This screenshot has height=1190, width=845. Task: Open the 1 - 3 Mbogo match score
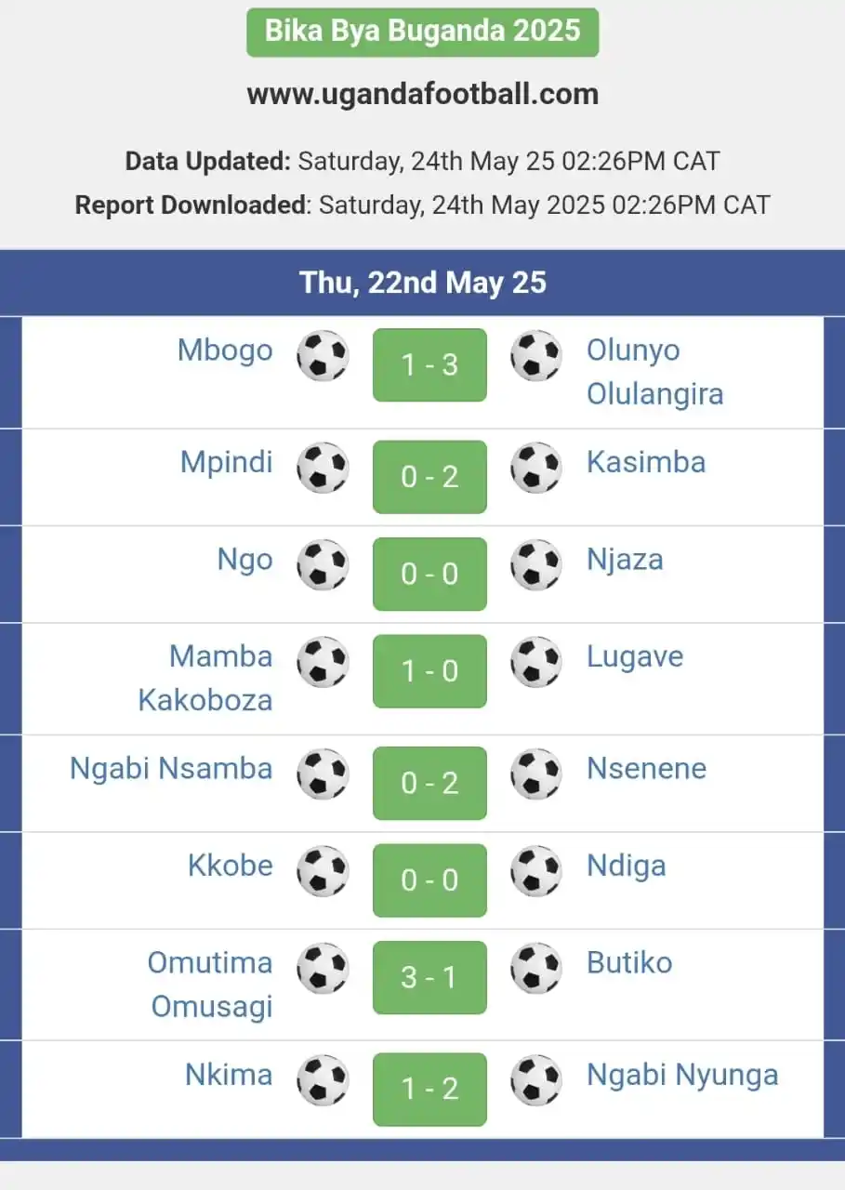[x=429, y=364]
